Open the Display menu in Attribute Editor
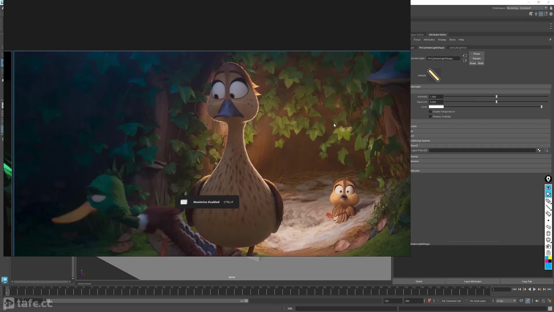The image size is (554, 312). 442,40
